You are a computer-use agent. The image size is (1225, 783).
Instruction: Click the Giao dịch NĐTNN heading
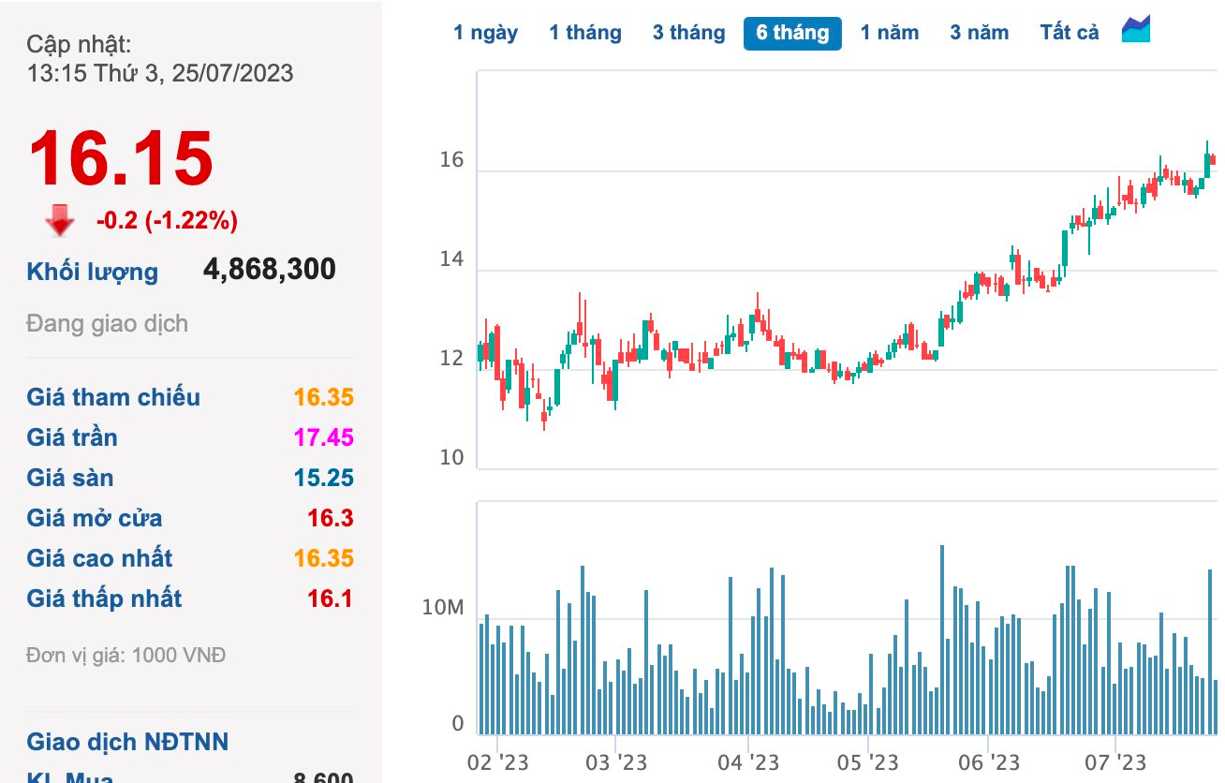127,742
